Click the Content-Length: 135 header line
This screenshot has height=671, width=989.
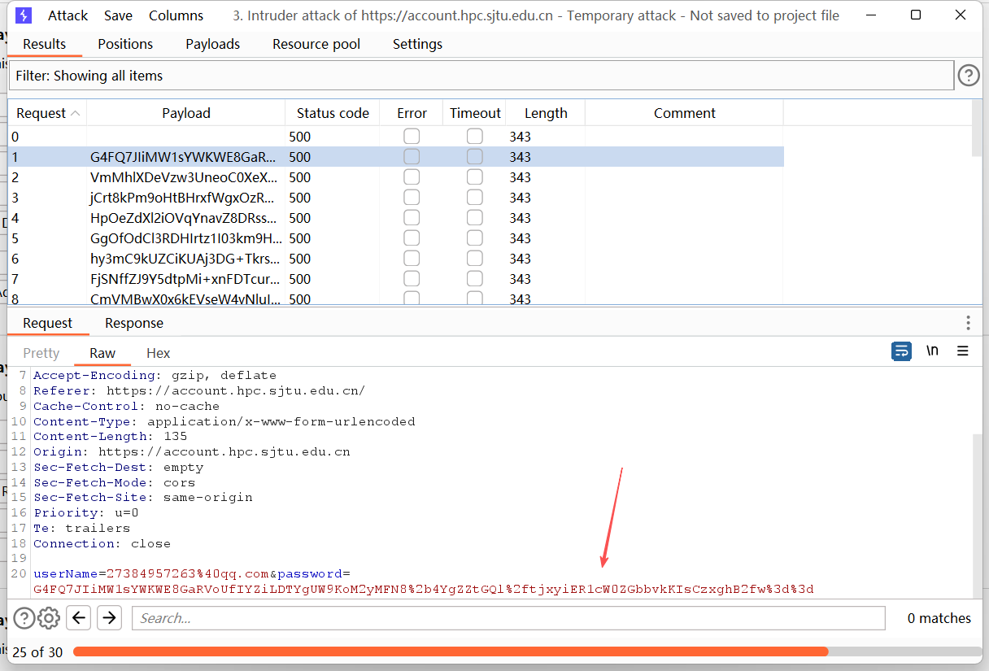[x=110, y=437]
